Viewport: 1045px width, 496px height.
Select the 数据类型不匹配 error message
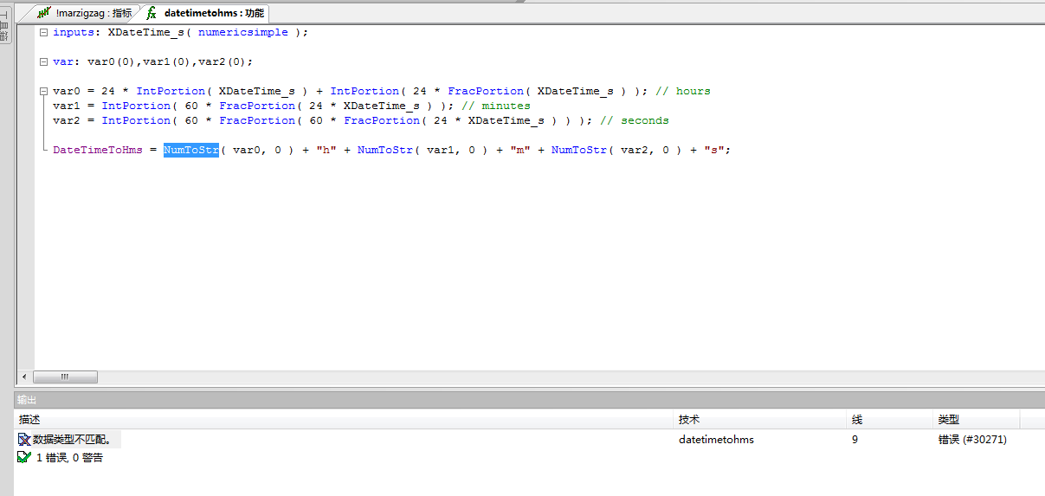[x=72, y=440]
